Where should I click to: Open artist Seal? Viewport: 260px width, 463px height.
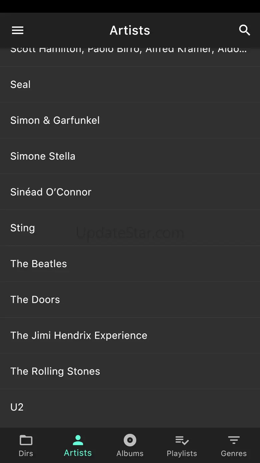pyautogui.click(x=21, y=84)
